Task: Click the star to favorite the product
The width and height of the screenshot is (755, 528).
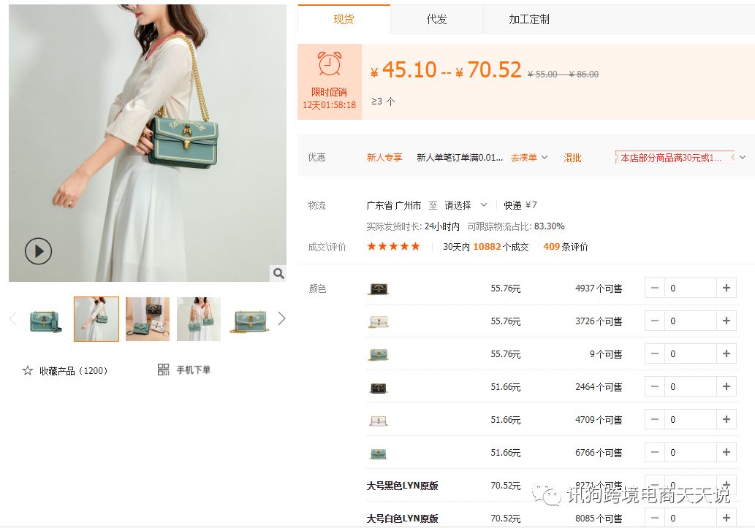Action: pyautogui.click(x=28, y=370)
